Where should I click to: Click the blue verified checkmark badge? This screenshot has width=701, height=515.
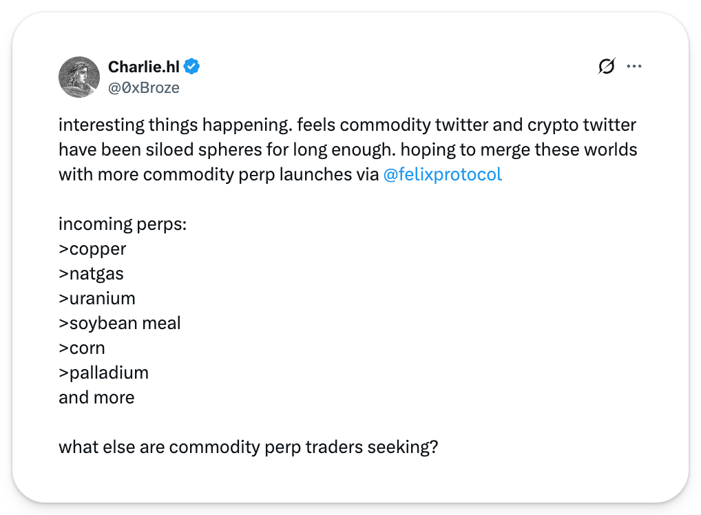[x=192, y=67]
